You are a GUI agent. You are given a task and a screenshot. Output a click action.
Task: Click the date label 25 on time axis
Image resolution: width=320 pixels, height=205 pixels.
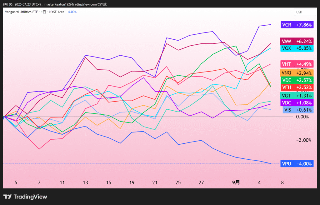click(x=178, y=182)
